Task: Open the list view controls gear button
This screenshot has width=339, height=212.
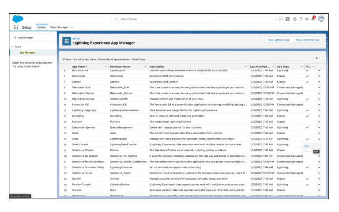Action: (x=318, y=58)
